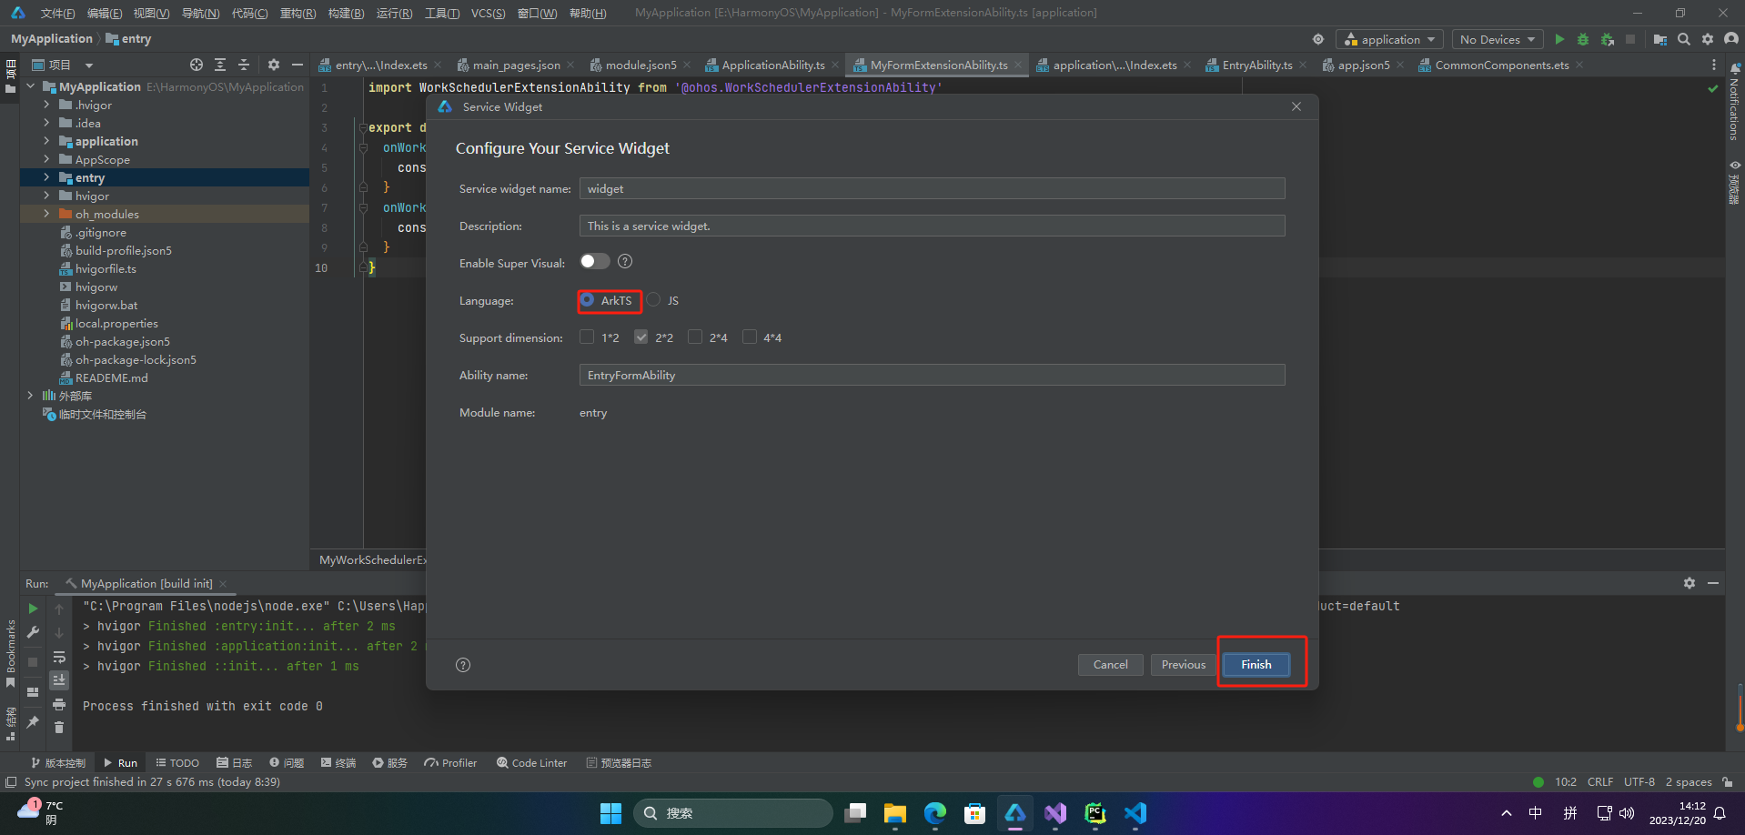The image size is (1745, 835).
Task: Expand the application folder
Action: [x=46, y=141]
